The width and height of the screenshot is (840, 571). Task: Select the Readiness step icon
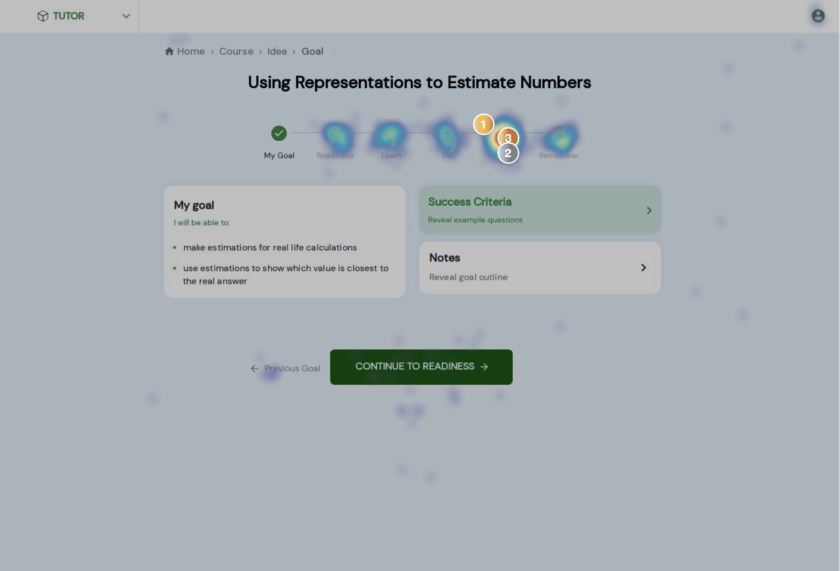click(x=335, y=133)
